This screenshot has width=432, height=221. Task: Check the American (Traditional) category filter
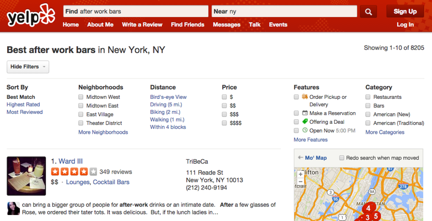click(x=368, y=123)
